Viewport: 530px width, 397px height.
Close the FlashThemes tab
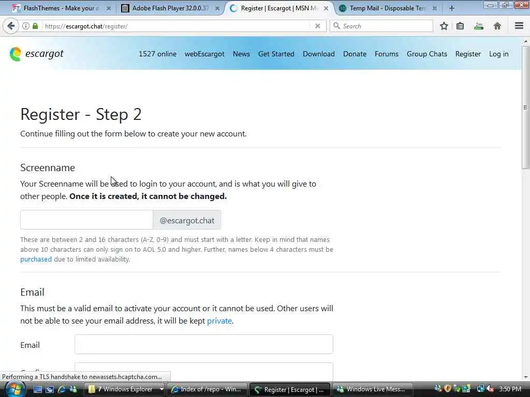click(x=109, y=8)
